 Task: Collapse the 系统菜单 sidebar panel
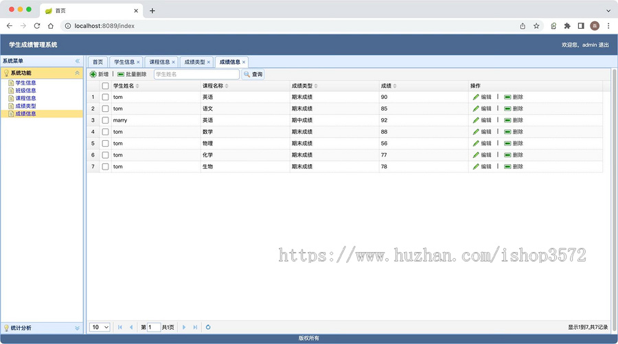tap(77, 61)
